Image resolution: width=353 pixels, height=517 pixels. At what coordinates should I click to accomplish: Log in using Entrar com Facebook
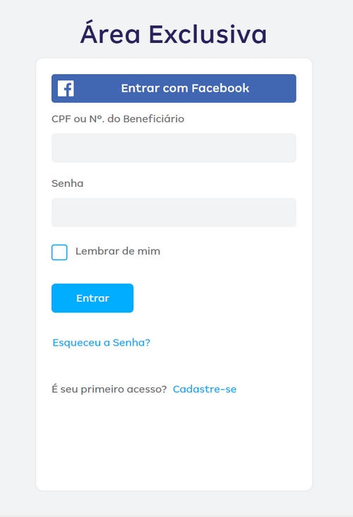[174, 88]
